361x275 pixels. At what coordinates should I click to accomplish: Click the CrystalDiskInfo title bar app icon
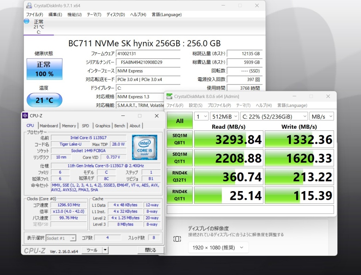(29, 6)
